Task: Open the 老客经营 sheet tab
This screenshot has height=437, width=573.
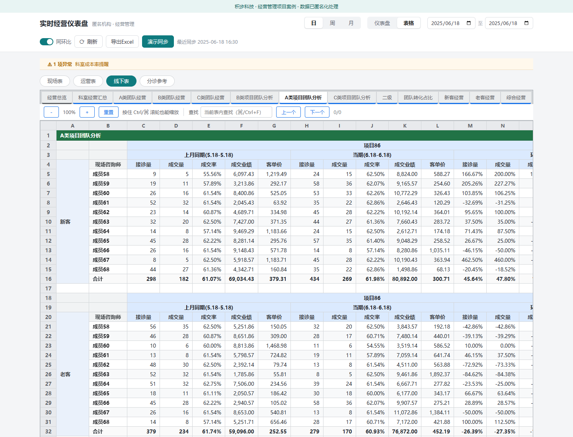Action: pyautogui.click(x=485, y=98)
